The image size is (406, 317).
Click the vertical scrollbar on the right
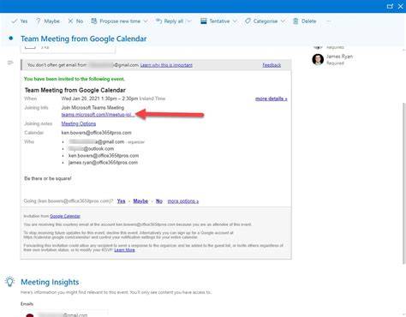tap(403, 182)
